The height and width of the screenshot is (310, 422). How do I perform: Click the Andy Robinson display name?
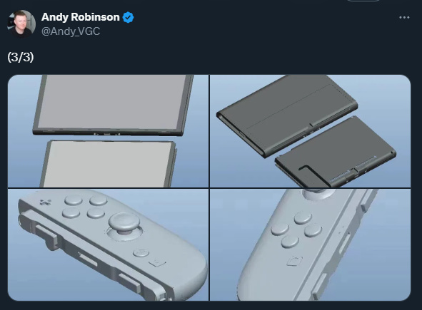click(x=81, y=17)
